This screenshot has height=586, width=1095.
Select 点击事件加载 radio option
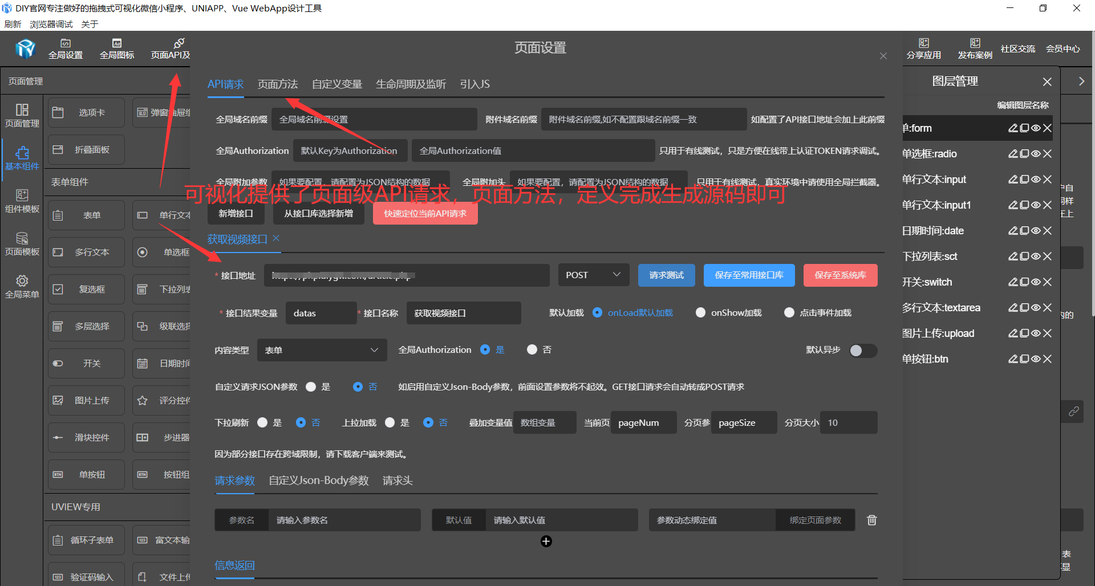[x=789, y=312]
